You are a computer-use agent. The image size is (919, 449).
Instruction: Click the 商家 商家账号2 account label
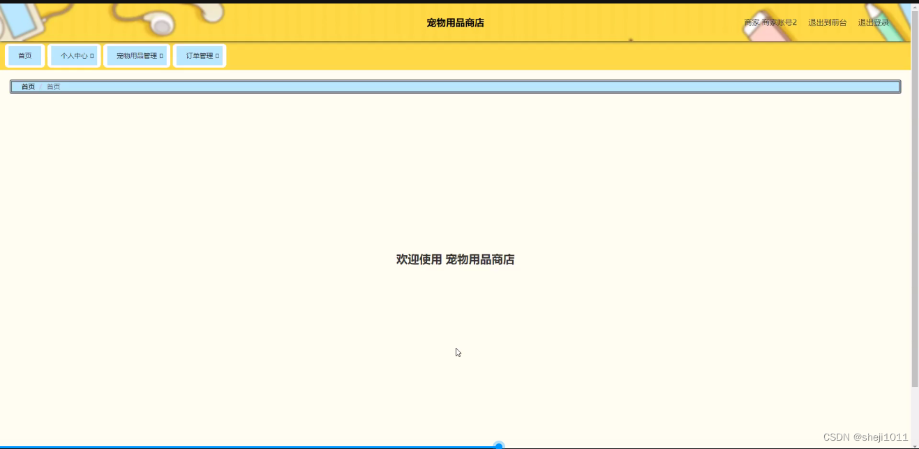point(770,22)
